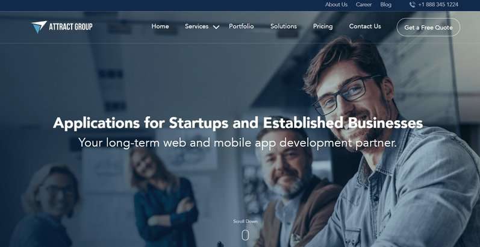Navigate to the Pricing page
This screenshot has height=247, width=480.
pos(323,27)
